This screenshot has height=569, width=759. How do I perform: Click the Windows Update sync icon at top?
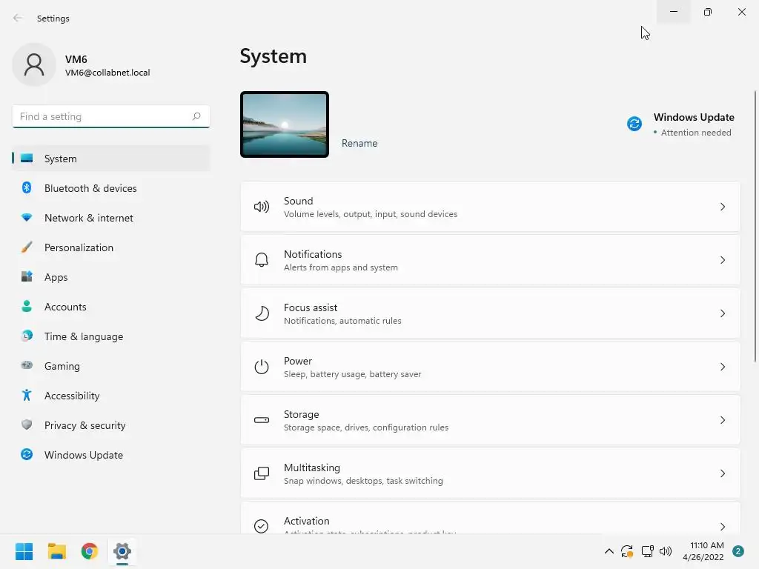[x=634, y=124]
